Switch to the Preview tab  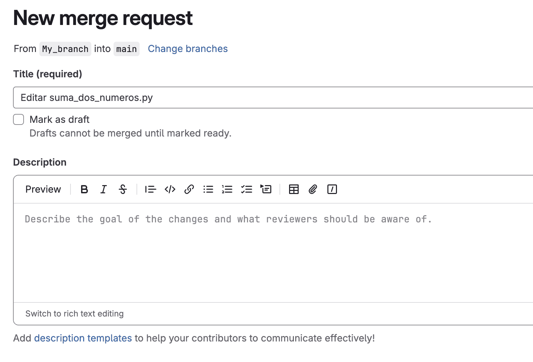point(43,189)
